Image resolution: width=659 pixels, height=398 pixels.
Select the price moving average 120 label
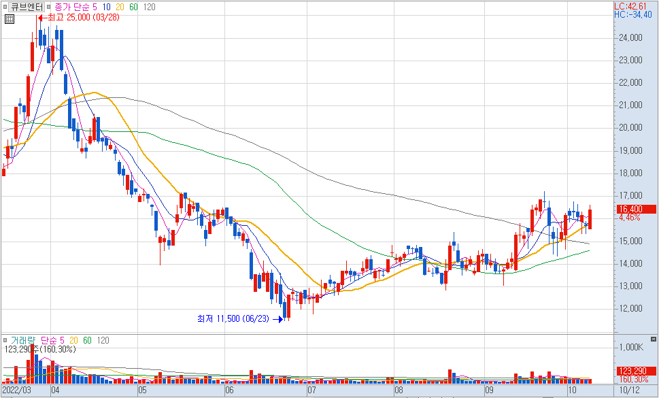point(149,7)
